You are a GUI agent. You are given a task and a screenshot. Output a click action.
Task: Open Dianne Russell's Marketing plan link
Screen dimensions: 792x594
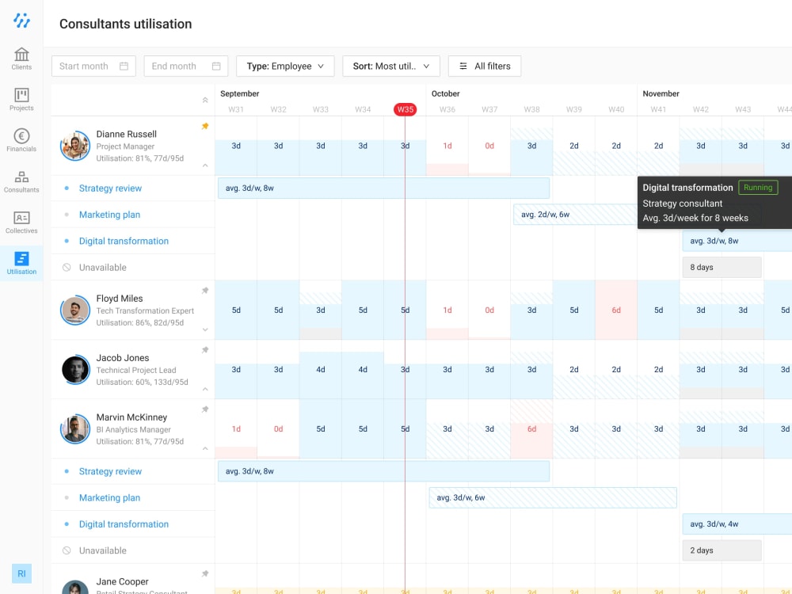109,215
